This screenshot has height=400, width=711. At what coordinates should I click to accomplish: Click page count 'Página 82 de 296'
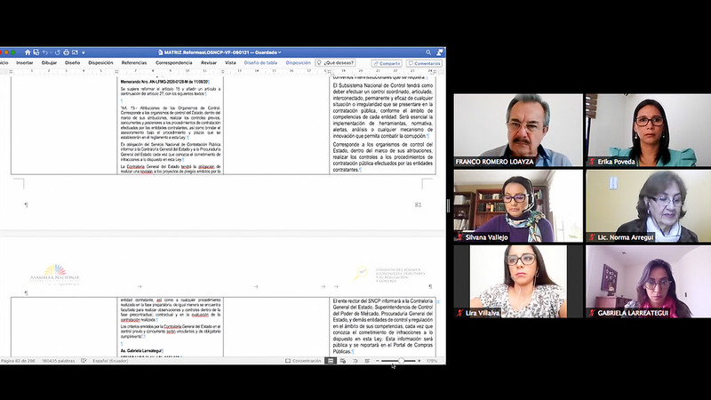pos(18,361)
